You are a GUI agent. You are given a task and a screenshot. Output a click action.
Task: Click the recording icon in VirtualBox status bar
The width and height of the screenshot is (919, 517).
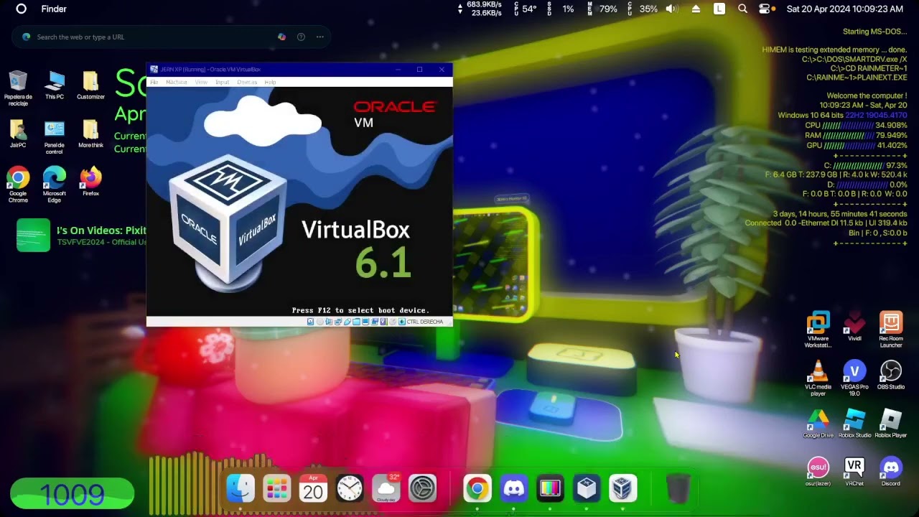(375, 322)
